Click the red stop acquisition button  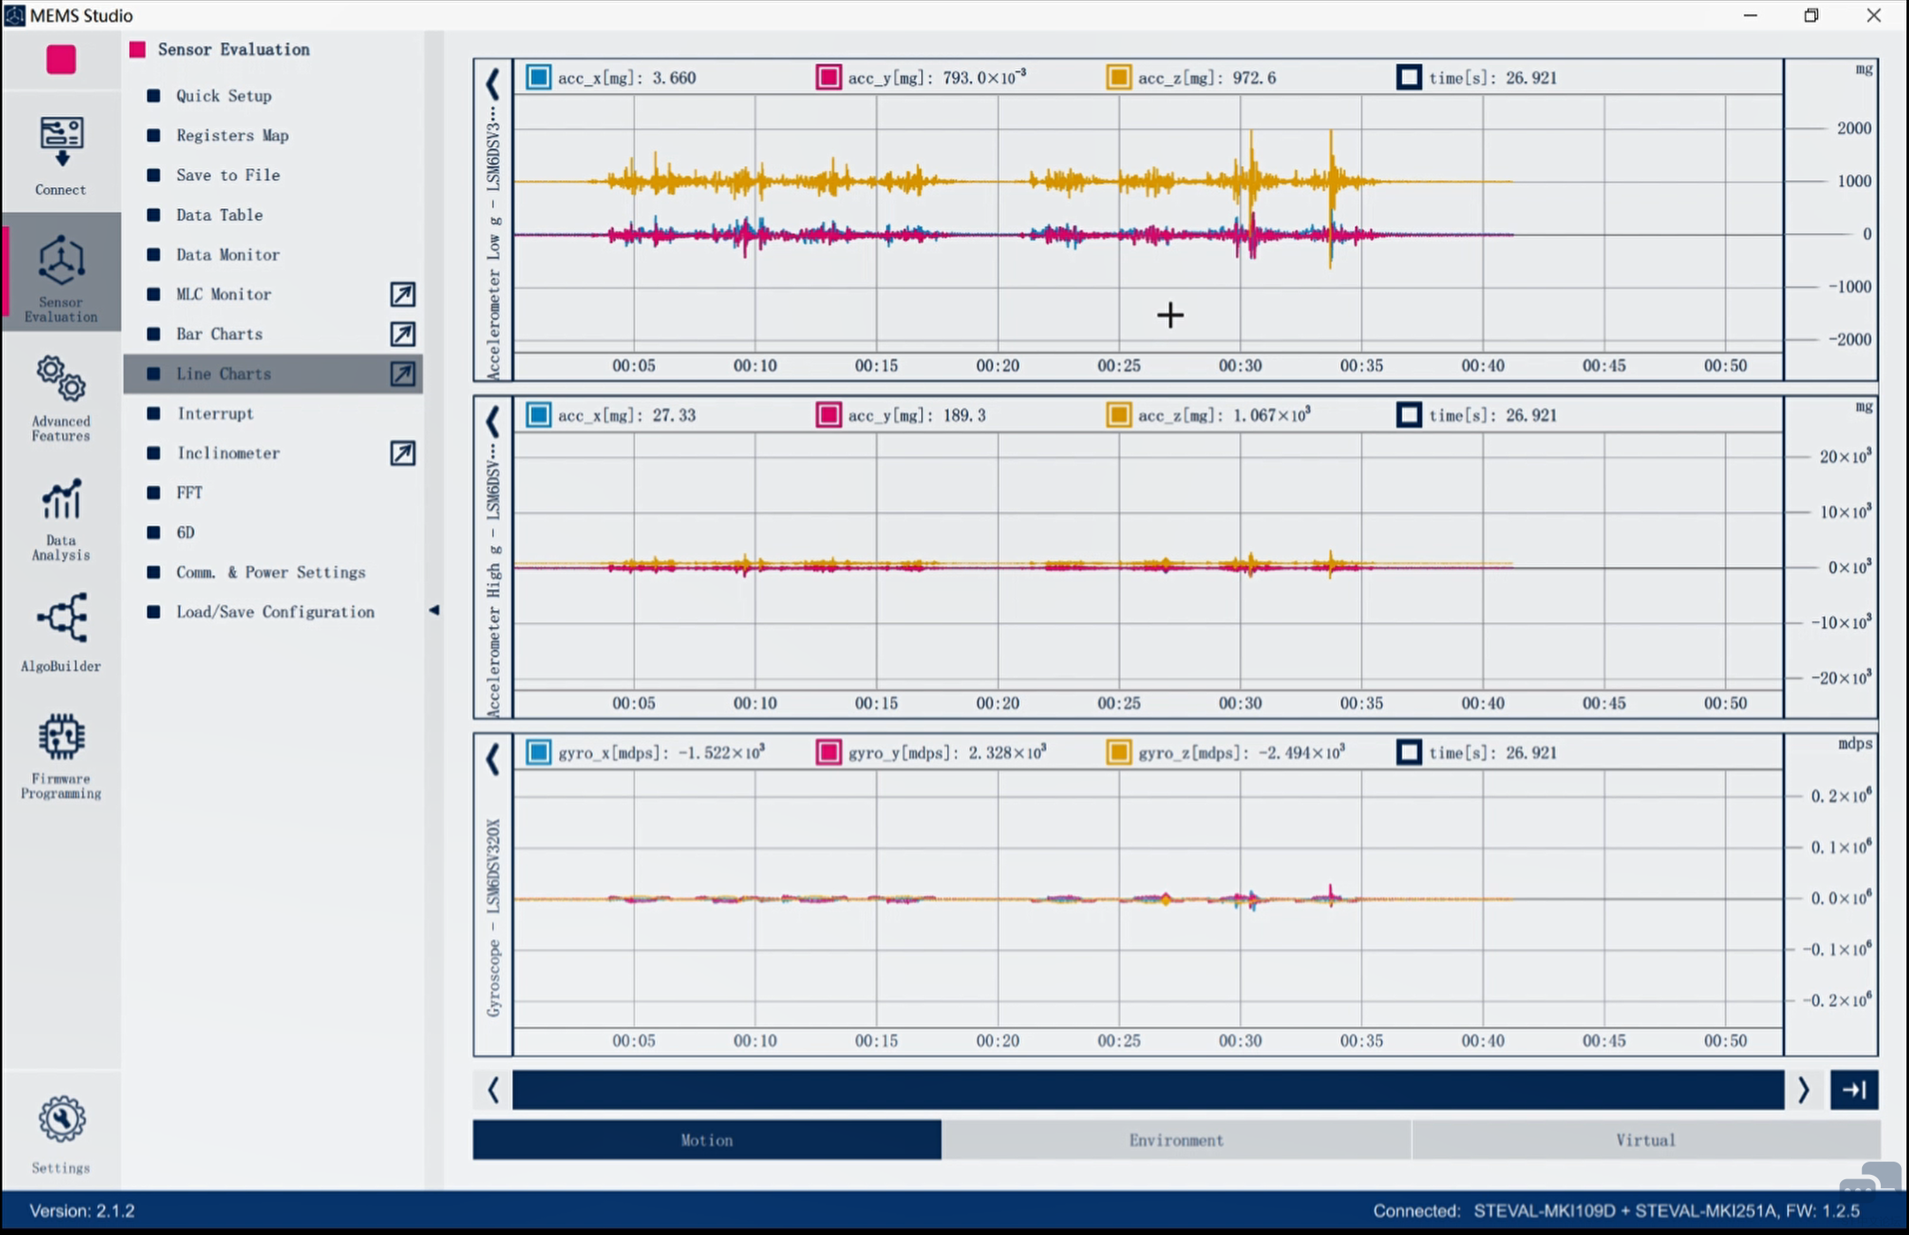click(x=61, y=60)
